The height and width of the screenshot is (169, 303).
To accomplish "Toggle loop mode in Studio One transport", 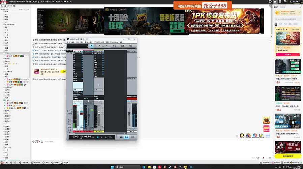I will [110, 137].
